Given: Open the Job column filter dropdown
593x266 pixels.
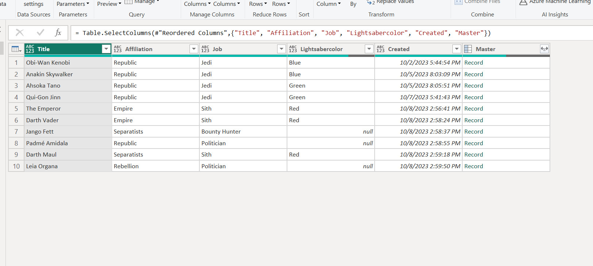Looking at the screenshot, I should click(282, 49).
